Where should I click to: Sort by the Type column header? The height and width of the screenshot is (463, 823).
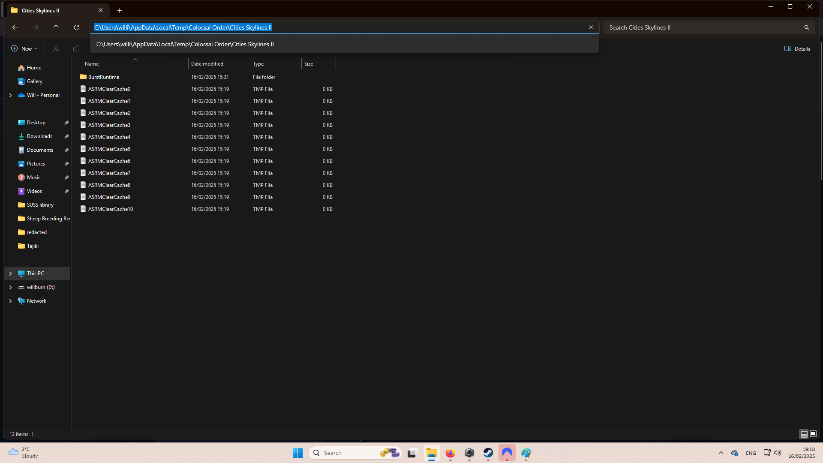(x=276, y=64)
